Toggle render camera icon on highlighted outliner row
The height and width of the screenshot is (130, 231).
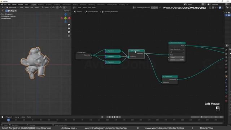tap(229, 15)
